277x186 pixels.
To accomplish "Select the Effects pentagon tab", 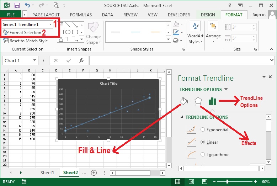I will [x=198, y=101].
